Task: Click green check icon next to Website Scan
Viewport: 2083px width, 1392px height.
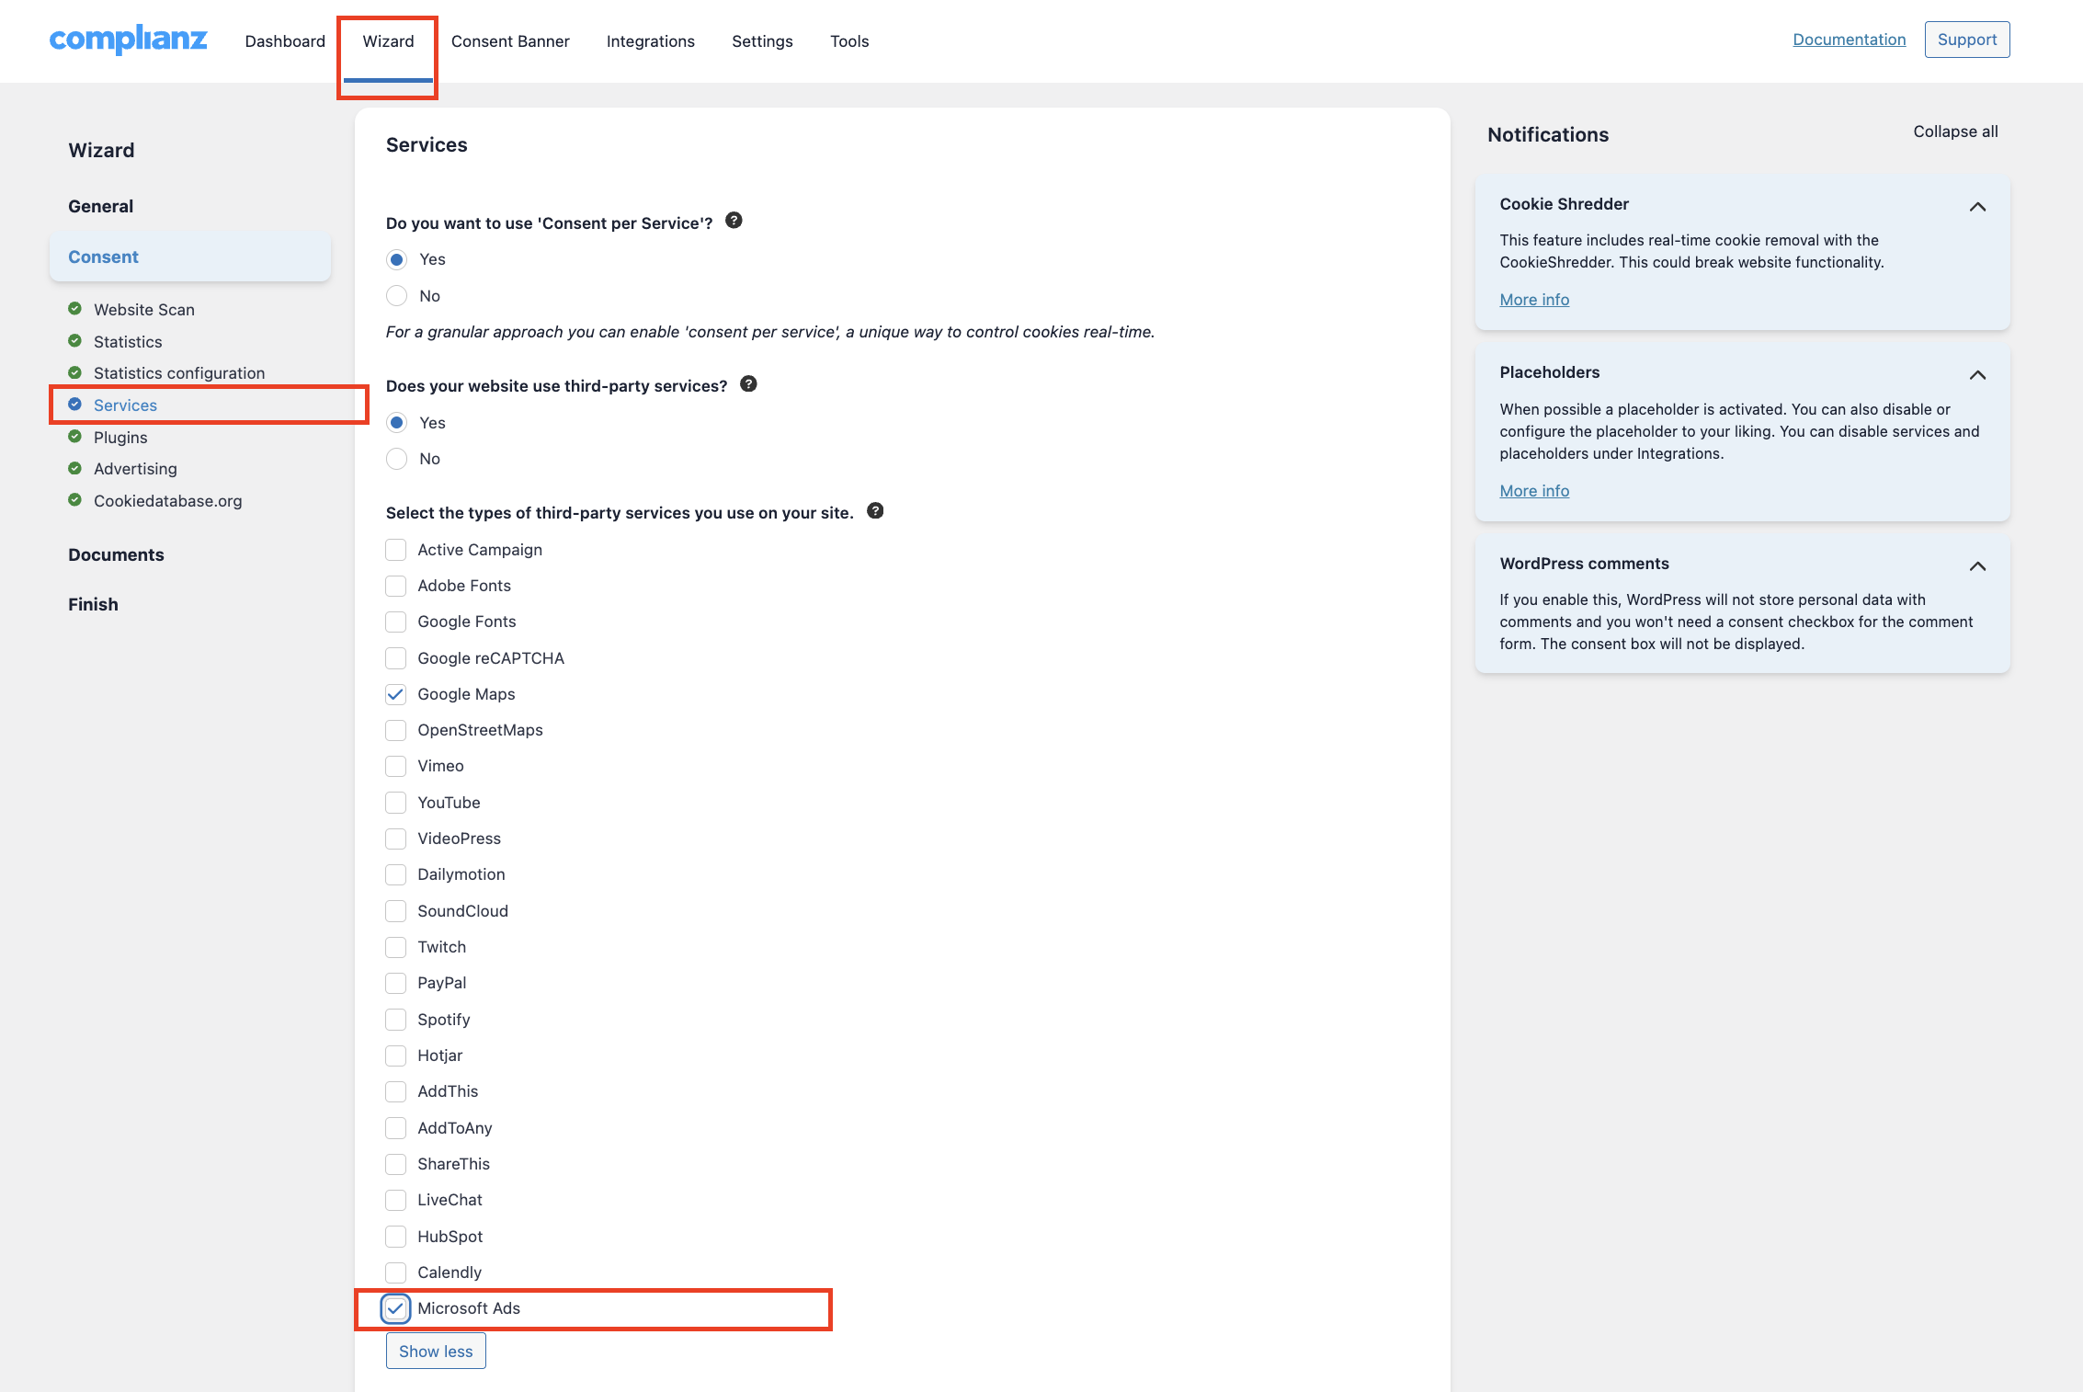Action: 75,309
